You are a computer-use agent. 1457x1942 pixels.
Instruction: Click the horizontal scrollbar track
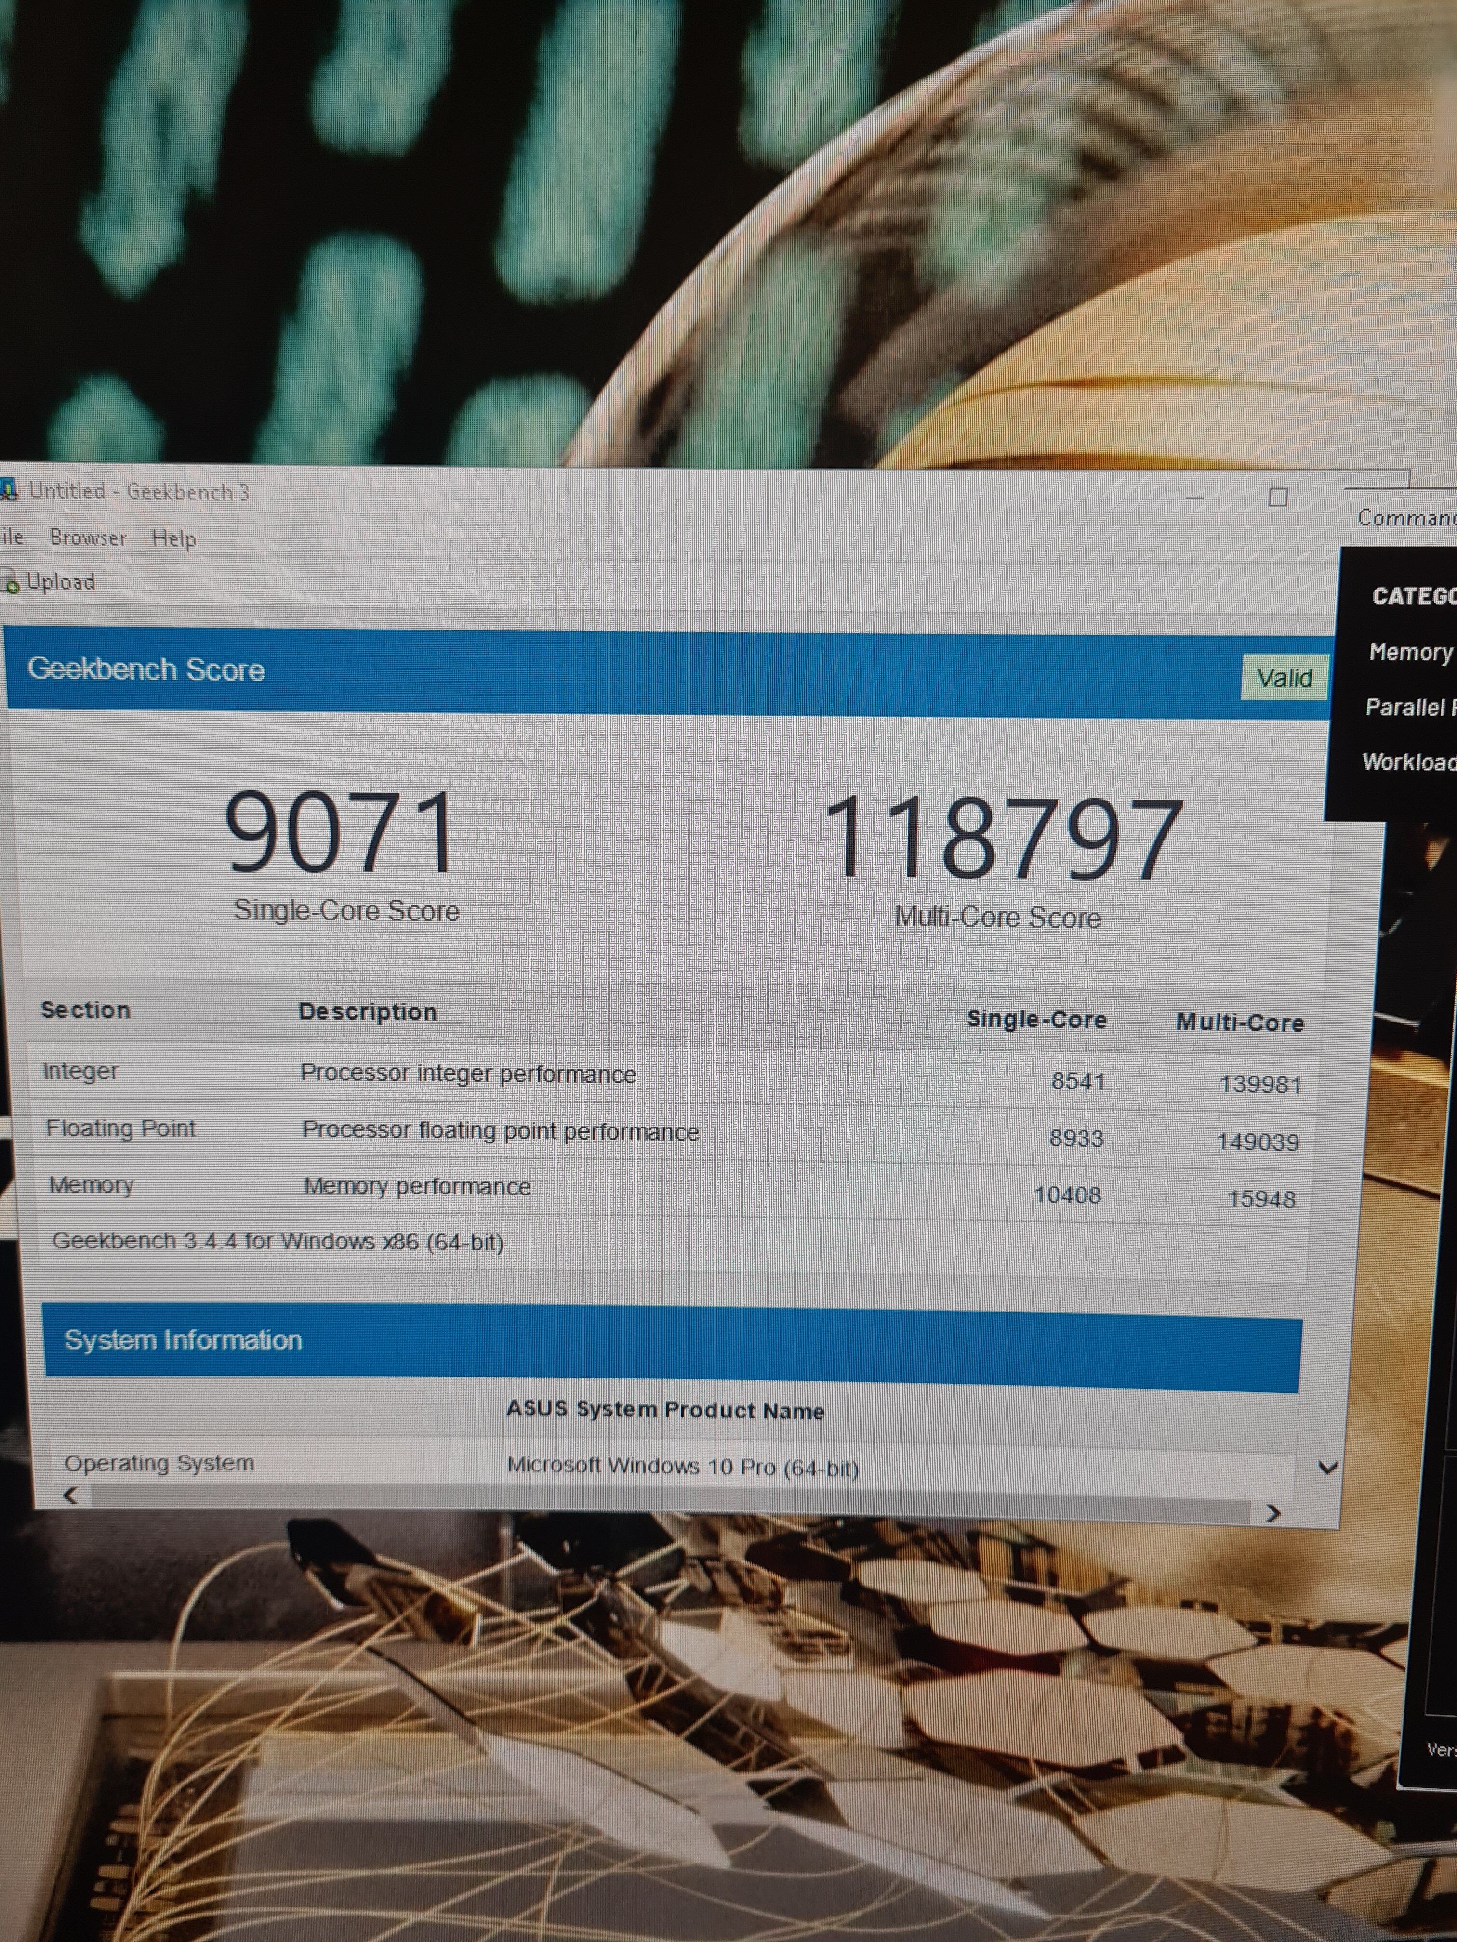tap(672, 1504)
